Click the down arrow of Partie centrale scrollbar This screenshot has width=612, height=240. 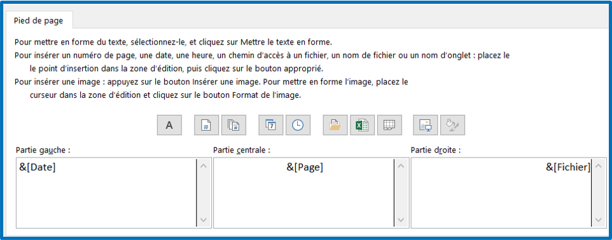[x=401, y=220]
